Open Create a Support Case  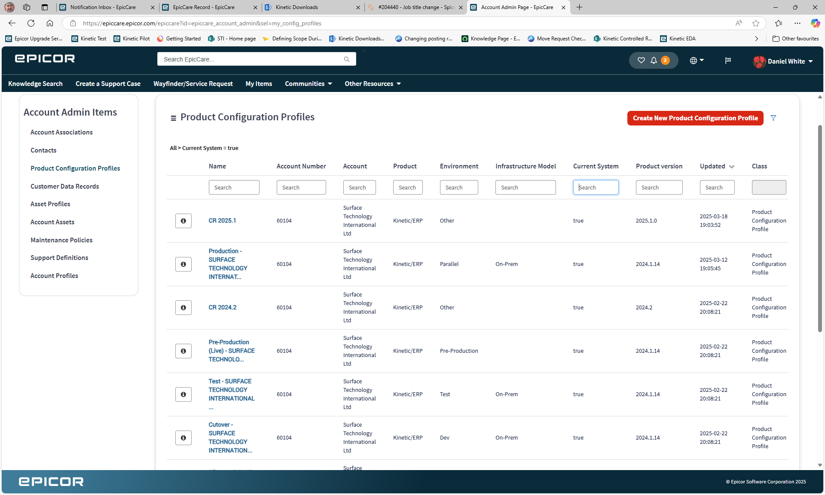click(108, 84)
